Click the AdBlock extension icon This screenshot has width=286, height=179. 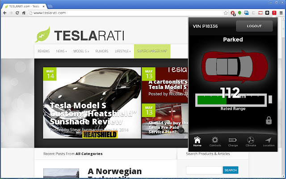(x=233, y=13)
